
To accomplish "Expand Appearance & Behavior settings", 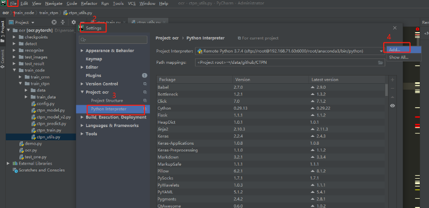I will pos(82,51).
